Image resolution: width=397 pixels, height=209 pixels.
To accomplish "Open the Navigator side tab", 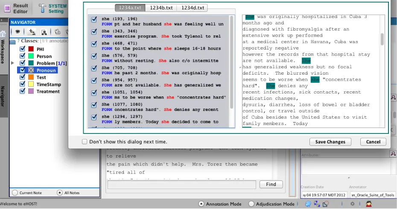I will pyautogui.click(x=3, y=96).
